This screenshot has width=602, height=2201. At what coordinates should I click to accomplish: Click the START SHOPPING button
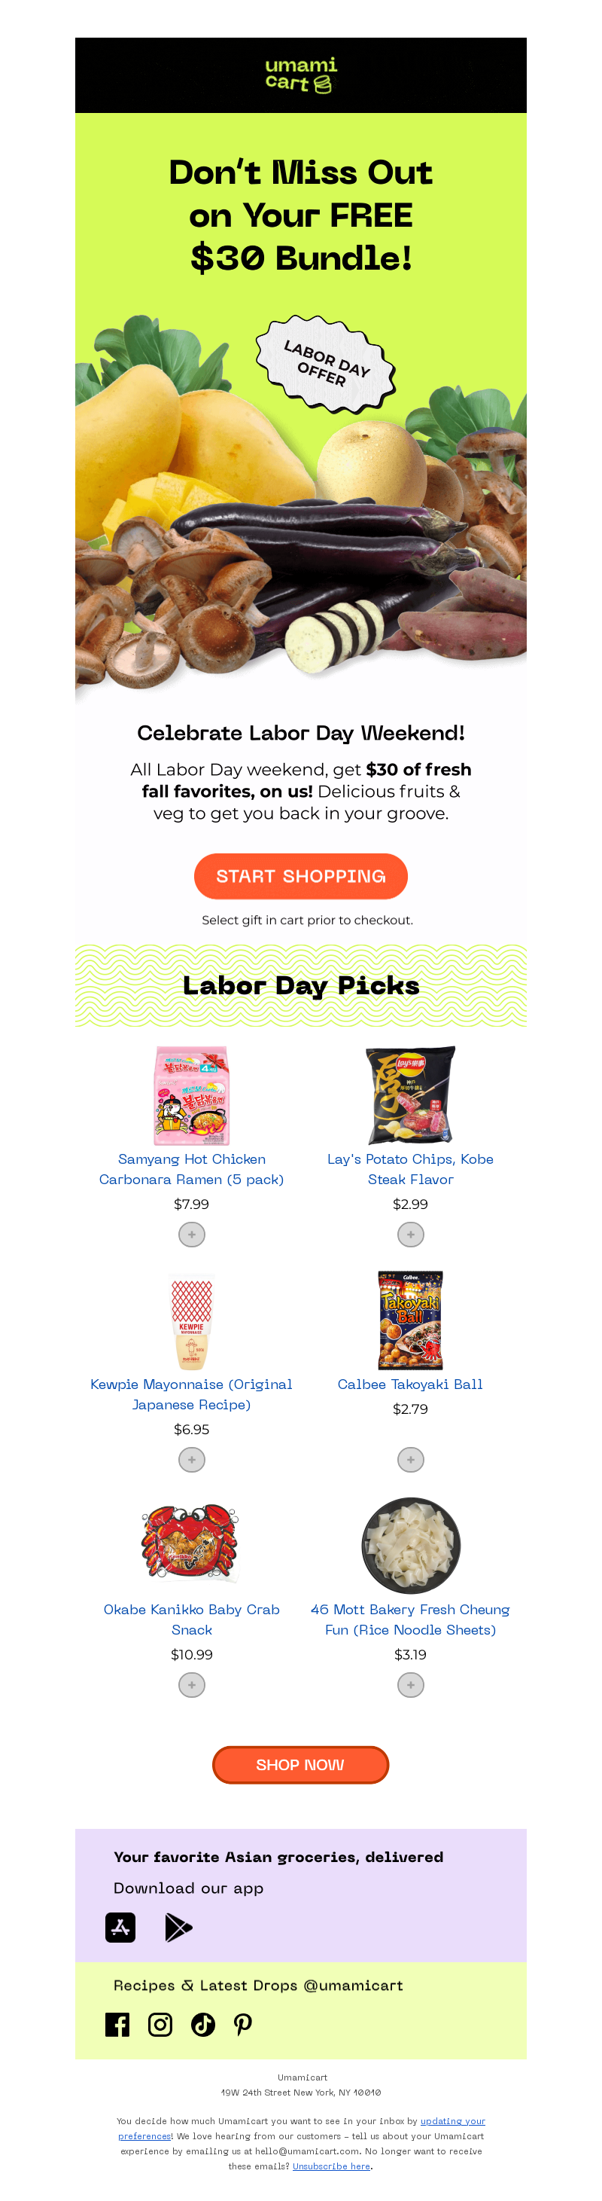pos(300,876)
